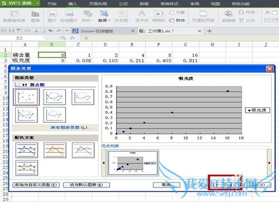Switch to the 审阅 ribbon tab
This screenshot has height=202, width=279.
coord(195,4)
